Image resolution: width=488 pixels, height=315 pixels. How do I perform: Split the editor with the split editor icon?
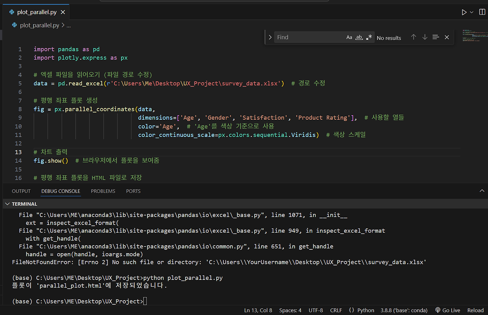(482, 12)
